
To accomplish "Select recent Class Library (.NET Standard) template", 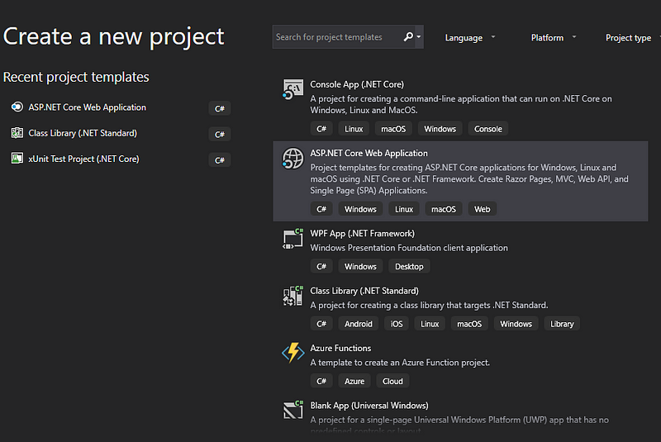I will tap(83, 133).
